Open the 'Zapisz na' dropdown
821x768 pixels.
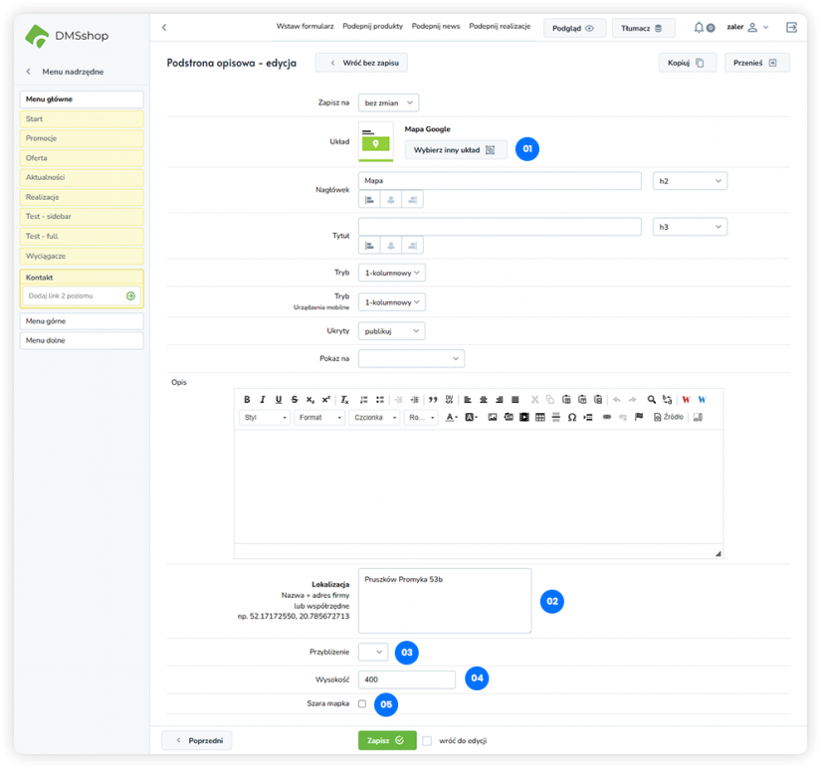(x=388, y=102)
